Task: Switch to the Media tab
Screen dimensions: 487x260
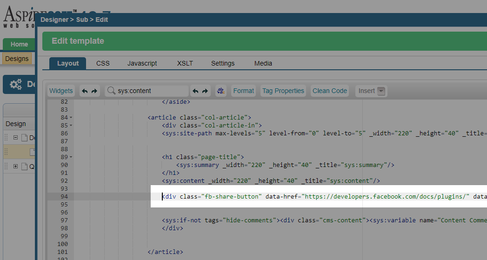Action: pyautogui.click(x=263, y=63)
